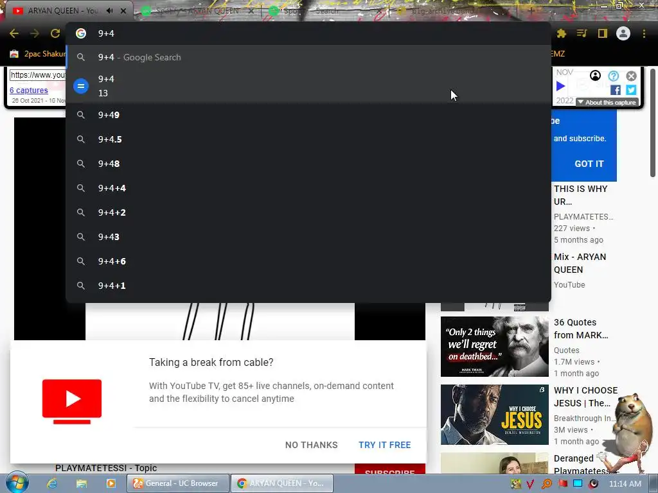Click the red SUBSCRIBE button
Viewport: 658px width, 493px height.
(390, 470)
